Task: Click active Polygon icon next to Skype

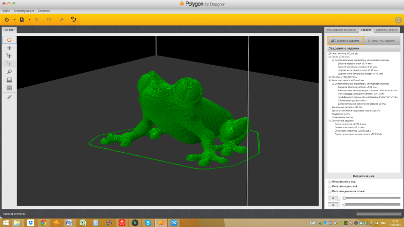Action: [x=161, y=222]
